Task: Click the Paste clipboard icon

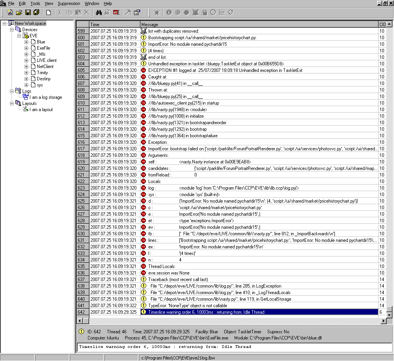Action: [x=78, y=12]
